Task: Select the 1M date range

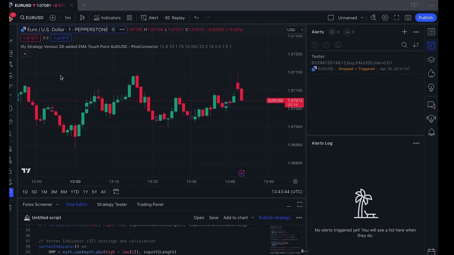Action: pos(44,192)
